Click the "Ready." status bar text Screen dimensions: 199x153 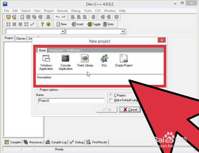60,149
